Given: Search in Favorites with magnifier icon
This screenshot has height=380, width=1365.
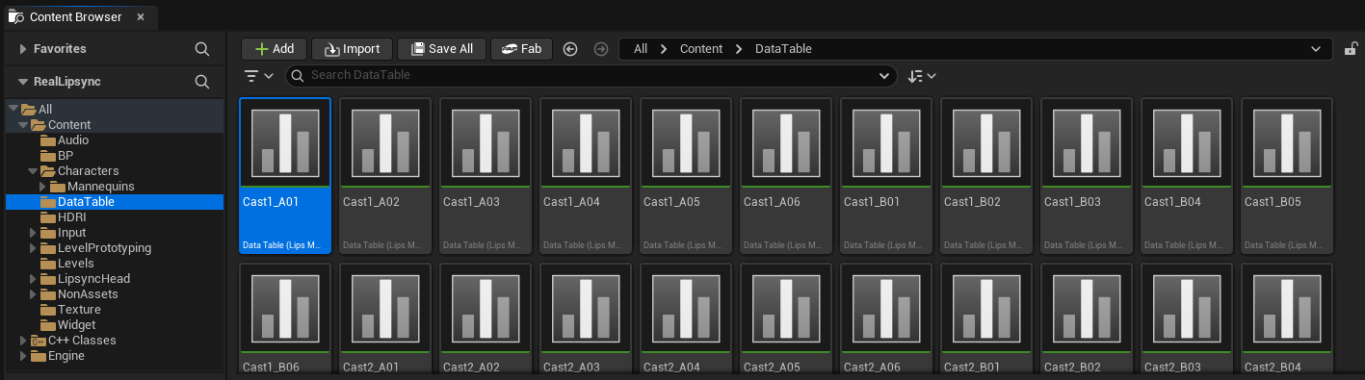Looking at the screenshot, I should (202, 49).
